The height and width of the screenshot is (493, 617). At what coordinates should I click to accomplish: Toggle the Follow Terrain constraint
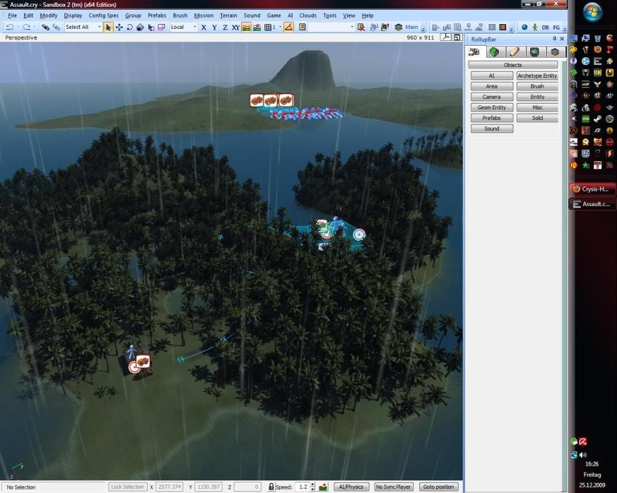pos(246,27)
